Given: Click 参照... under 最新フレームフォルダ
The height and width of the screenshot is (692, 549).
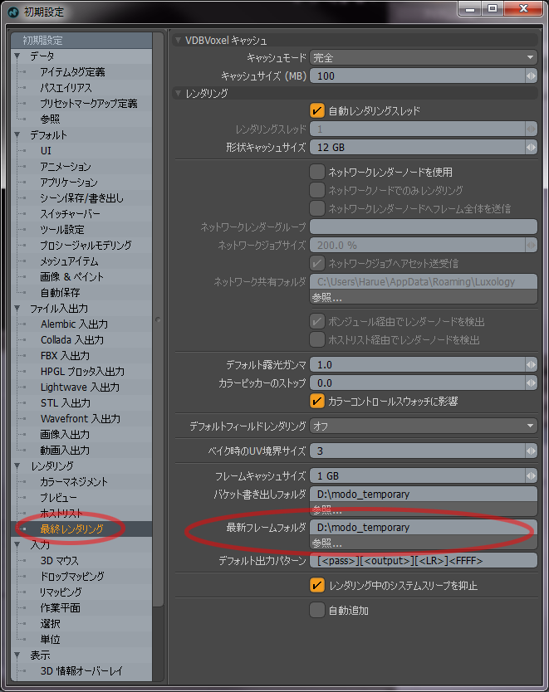Looking at the screenshot, I should point(423,543).
